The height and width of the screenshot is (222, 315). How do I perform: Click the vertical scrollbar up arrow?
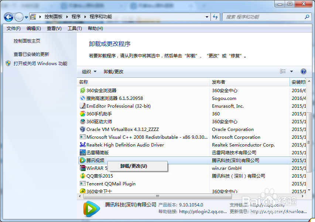tap(309, 81)
